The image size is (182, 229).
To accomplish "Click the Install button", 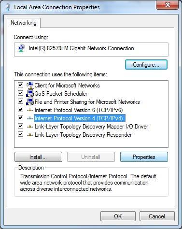I will (x=38, y=157).
